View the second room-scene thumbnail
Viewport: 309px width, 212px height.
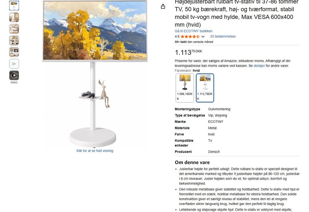(14, 17)
